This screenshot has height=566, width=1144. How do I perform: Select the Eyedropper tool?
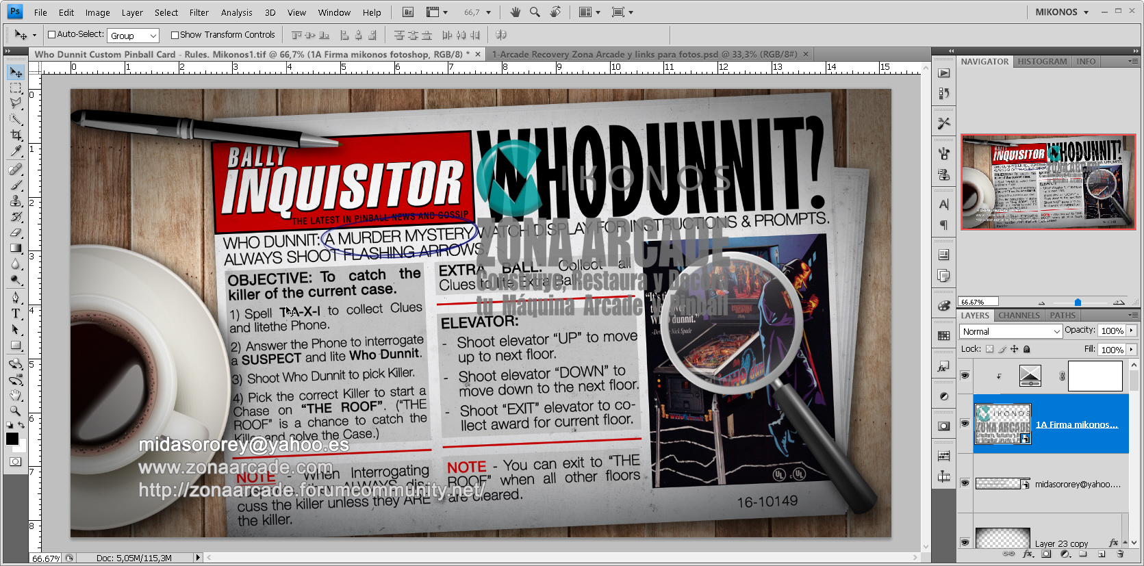16,151
